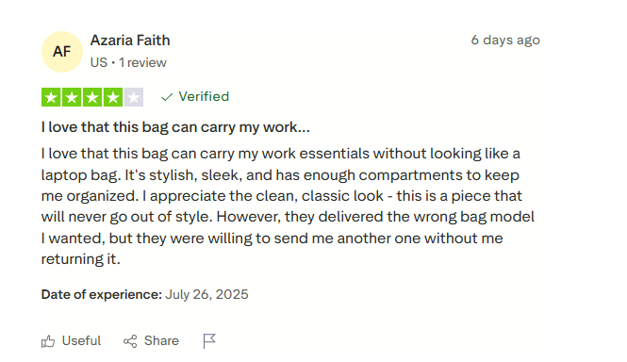
Task: Flag this review with the flag icon
Action: pos(209,341)
